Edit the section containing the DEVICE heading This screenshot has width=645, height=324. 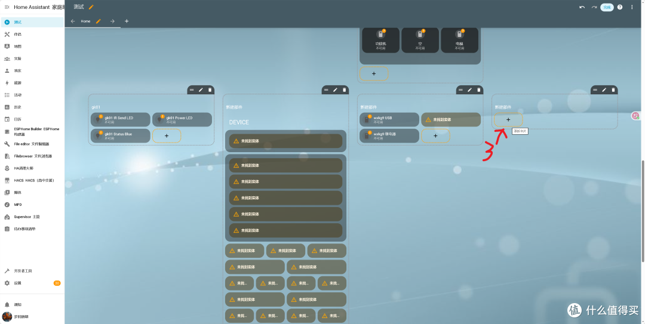335,90
